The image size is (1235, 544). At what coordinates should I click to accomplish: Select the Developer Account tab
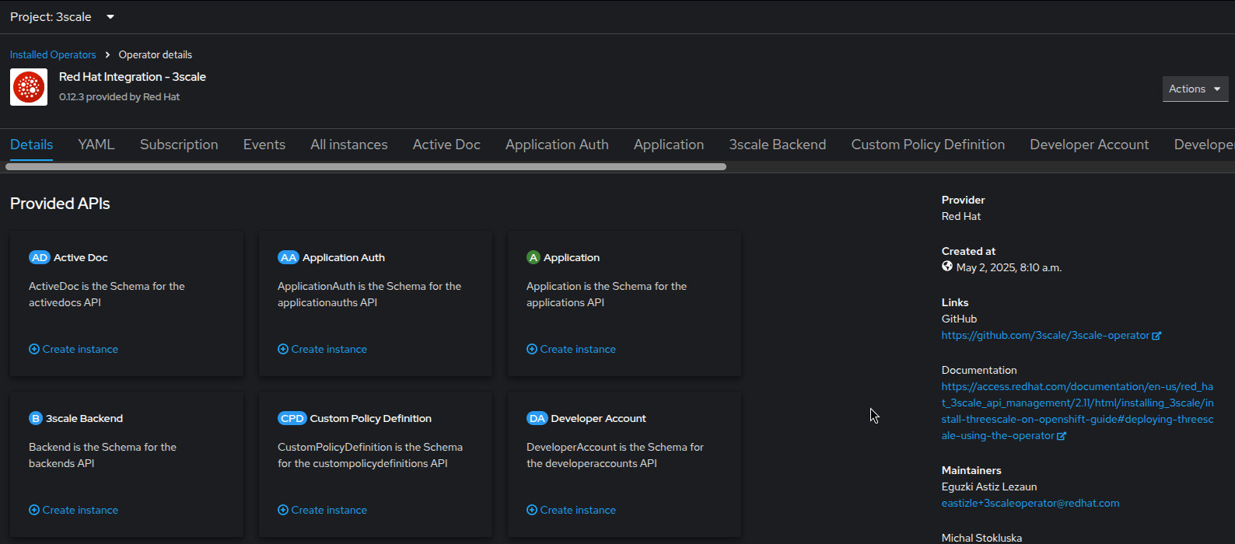(1090, 145)
